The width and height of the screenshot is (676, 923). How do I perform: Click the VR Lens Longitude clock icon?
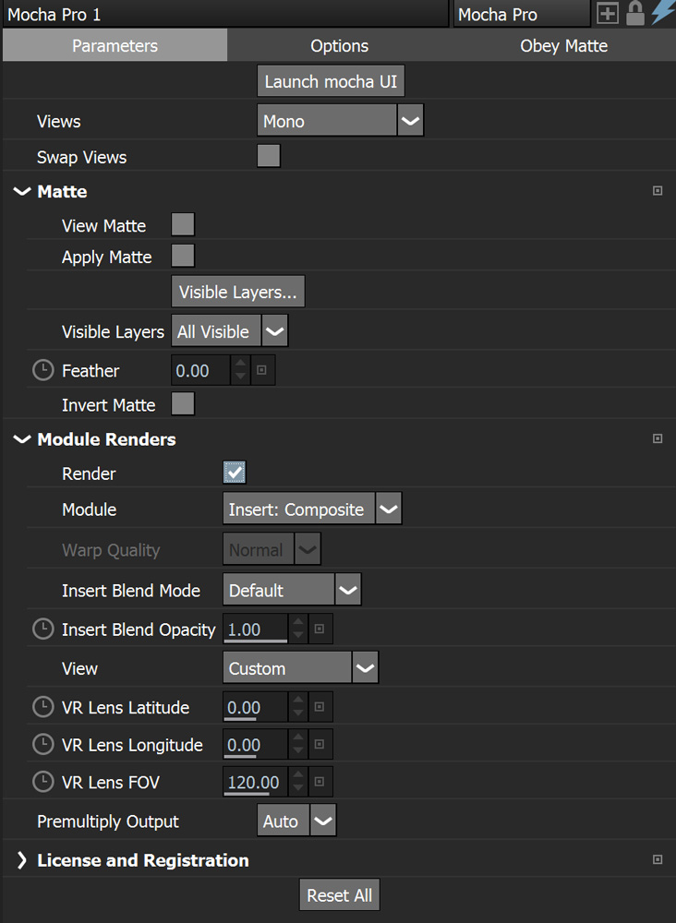(43, 745)
